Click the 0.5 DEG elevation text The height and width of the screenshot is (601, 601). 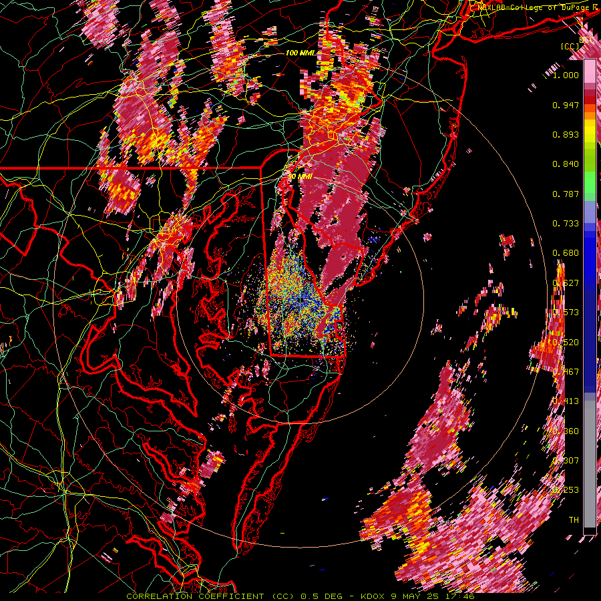point(321,596)
